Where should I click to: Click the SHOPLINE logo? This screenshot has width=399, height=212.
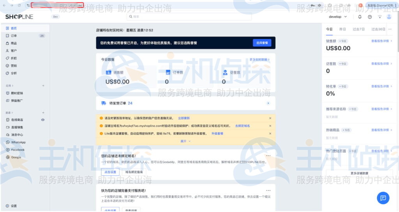click(19, 17)
